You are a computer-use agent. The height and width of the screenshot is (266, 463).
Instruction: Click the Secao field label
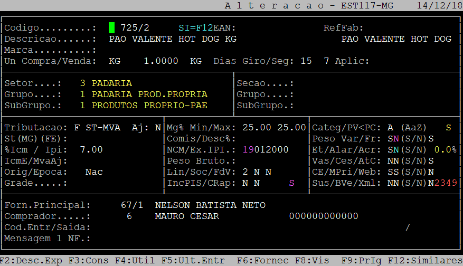265,83
